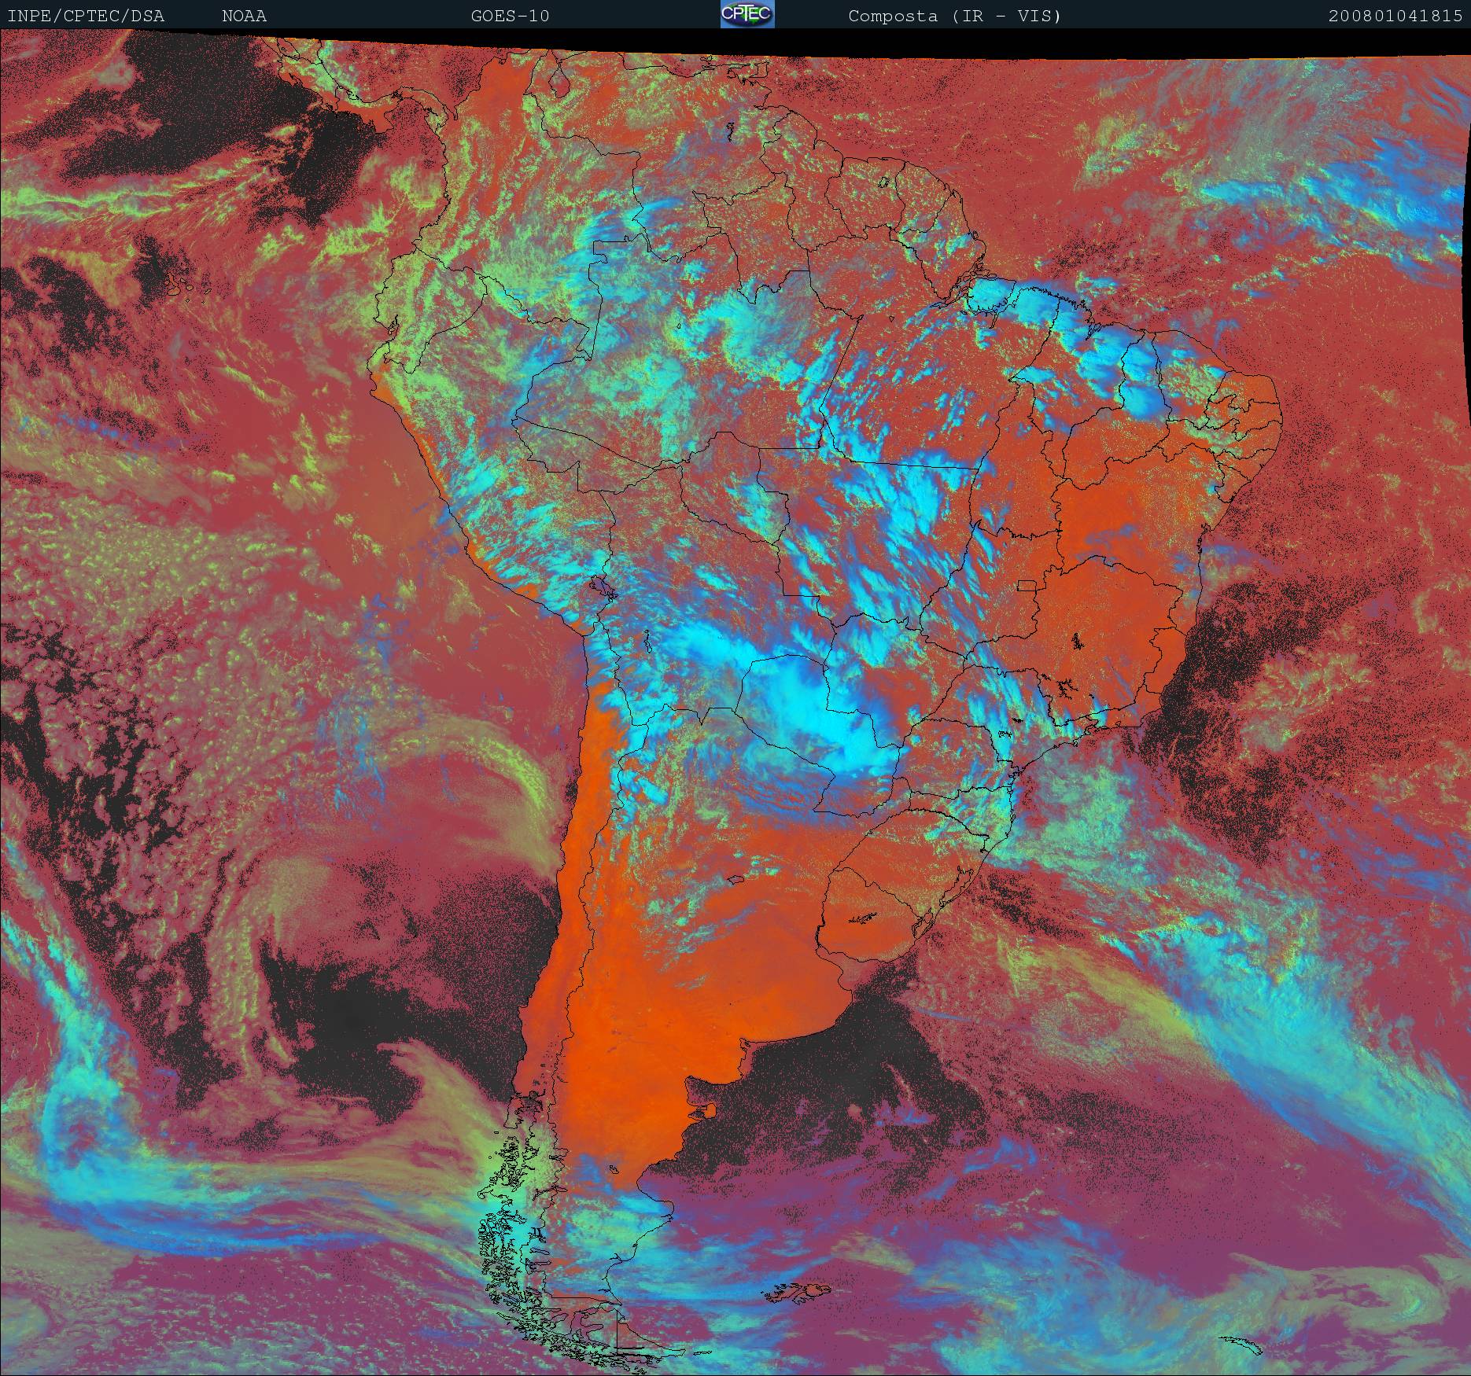This screenshot has width=1471, height=1376.
Task: Select the NOAA label in the header
Action: pos(244,16)
